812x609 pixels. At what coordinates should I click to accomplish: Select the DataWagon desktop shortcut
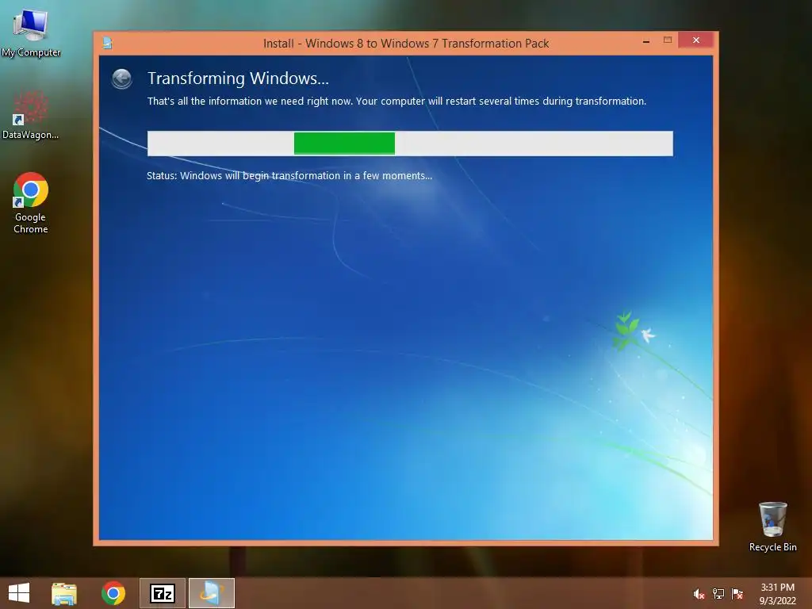[31, 114]
